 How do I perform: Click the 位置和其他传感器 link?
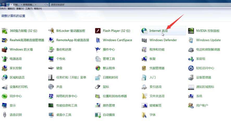pos(115,96)
